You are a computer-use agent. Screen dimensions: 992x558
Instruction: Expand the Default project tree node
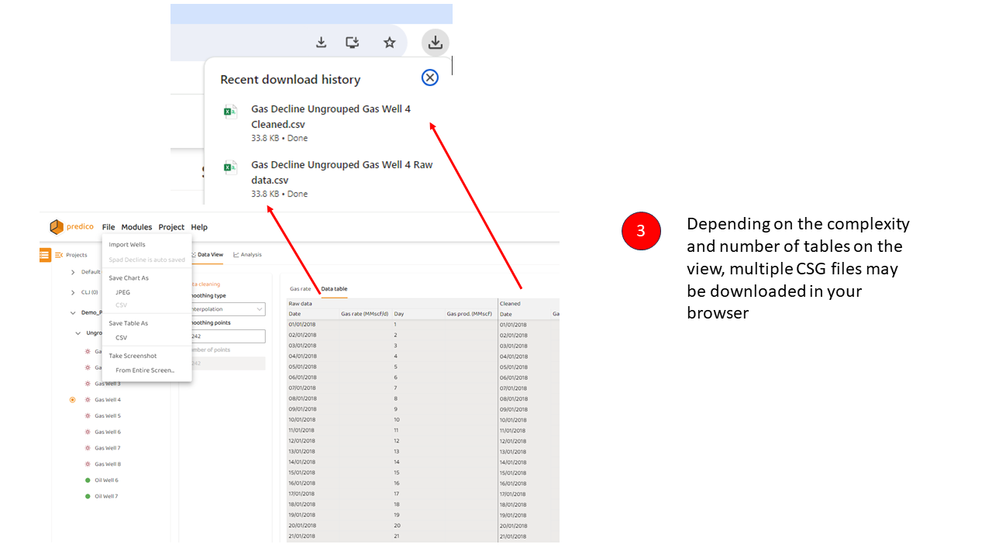(x=73, y=272)
